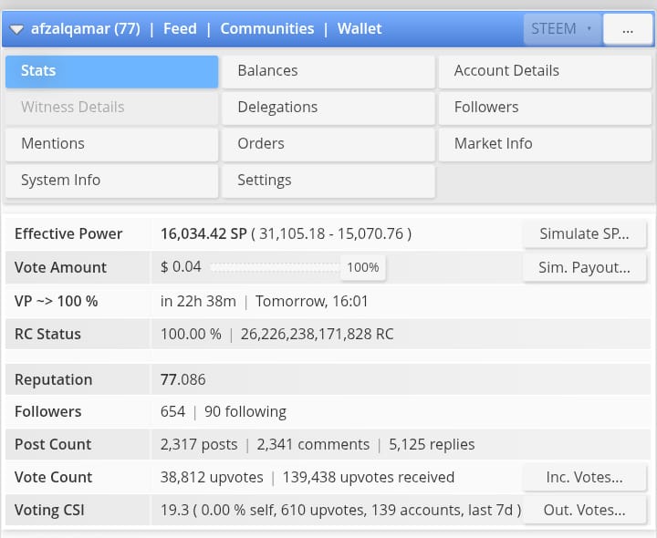
Task: Switch to the Delegations tab
Action: coord(328,108)
